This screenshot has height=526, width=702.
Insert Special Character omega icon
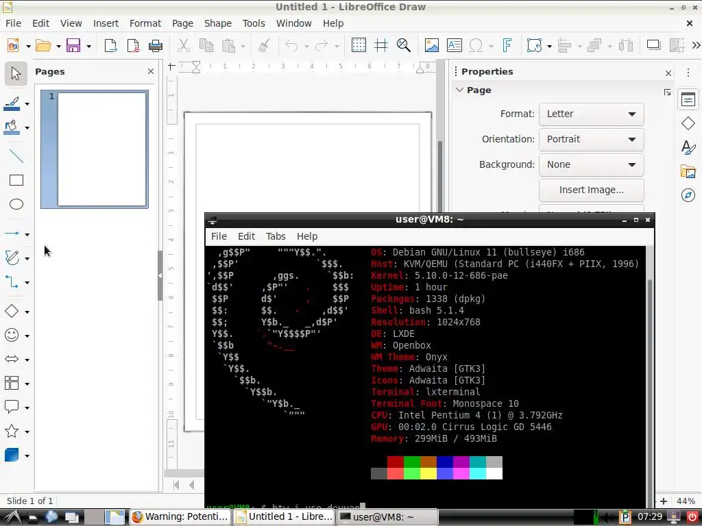click(476, 45)
